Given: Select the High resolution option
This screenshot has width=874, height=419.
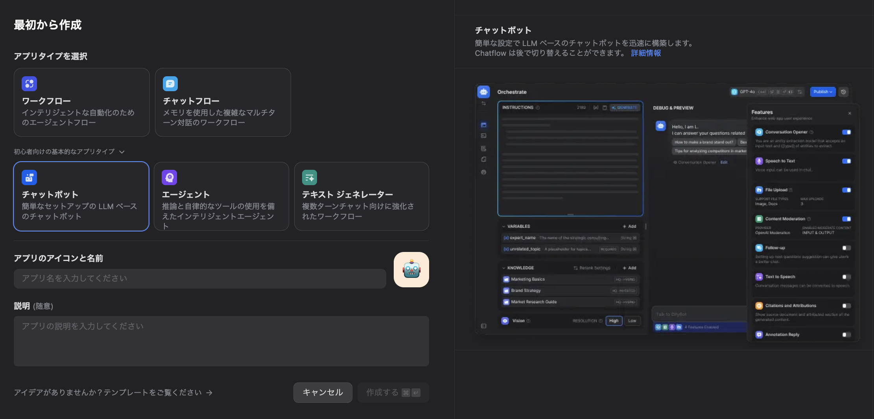Looking at the screenshot, I should click(614, 321).
